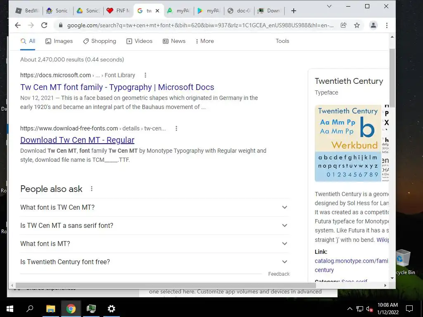The width and height of the screenshot is (423, 317).
Task: Select the Recycle Bin desktop icon
Action: (x=404, y=262)
